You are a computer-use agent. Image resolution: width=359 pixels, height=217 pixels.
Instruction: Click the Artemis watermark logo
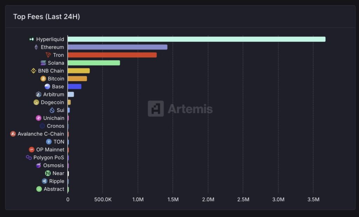pyautogui.click(x=156, y=109)
